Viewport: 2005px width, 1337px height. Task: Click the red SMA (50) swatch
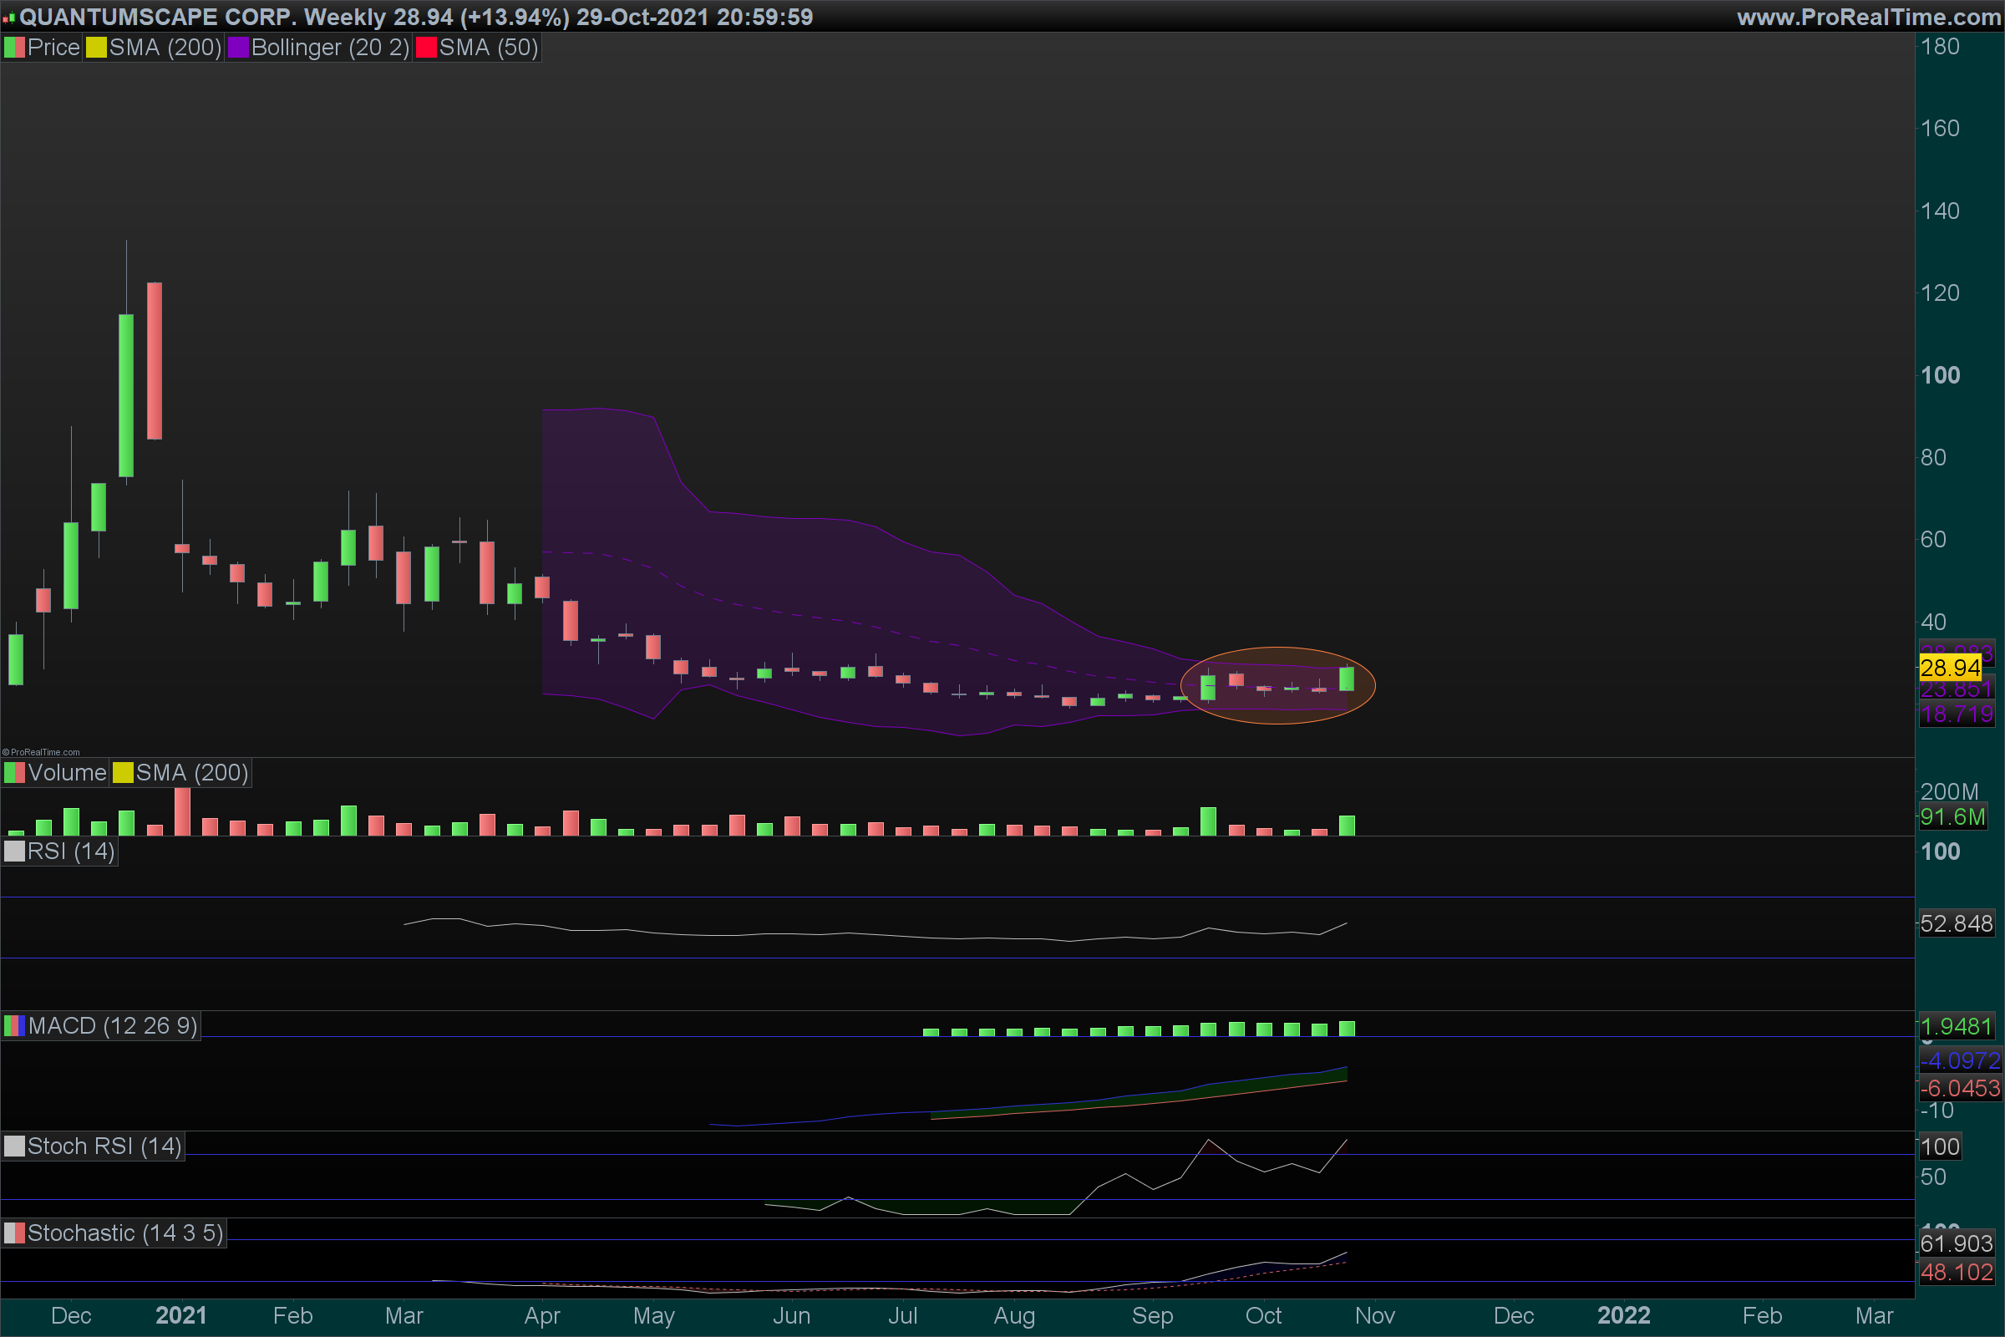coord(425,48)
